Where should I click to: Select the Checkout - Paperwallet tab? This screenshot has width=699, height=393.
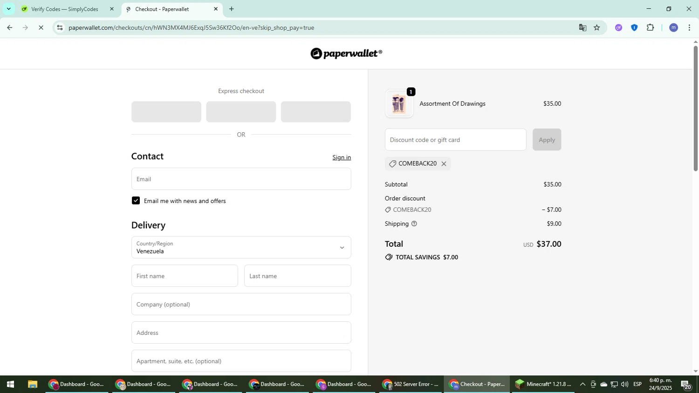[162, 9]
